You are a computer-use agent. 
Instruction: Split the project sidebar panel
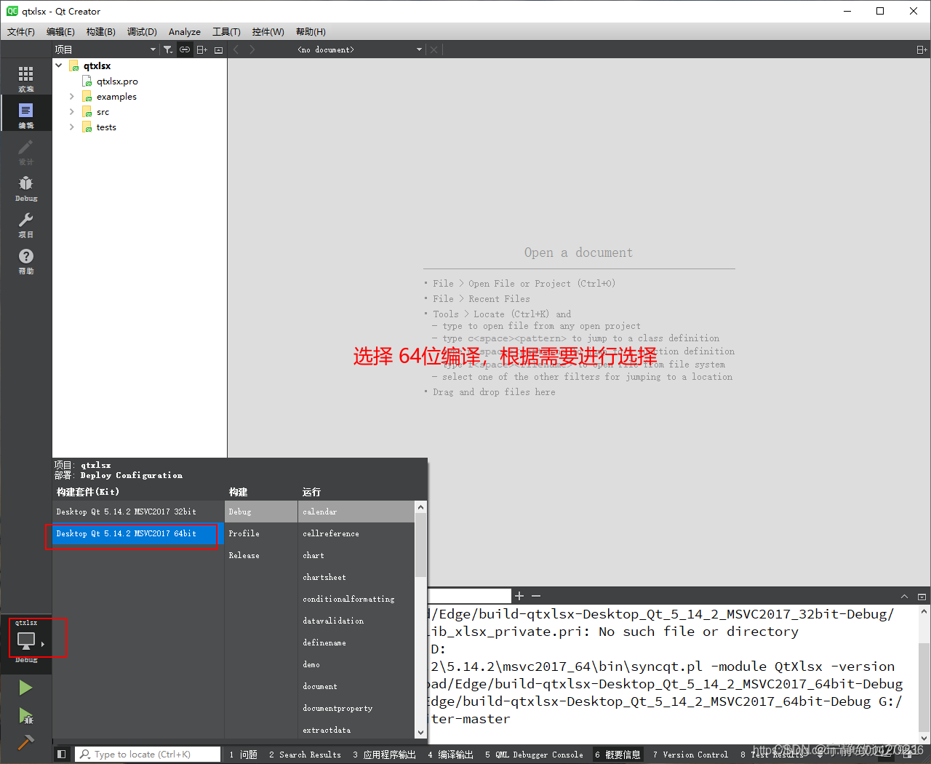pyautogui.click(x=201, y=49)
